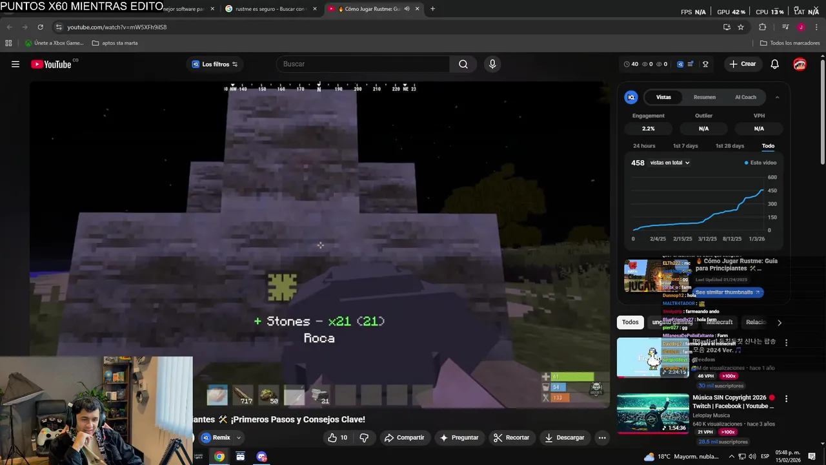
Task: Choose the 24 hours time range
Action: 644,146
